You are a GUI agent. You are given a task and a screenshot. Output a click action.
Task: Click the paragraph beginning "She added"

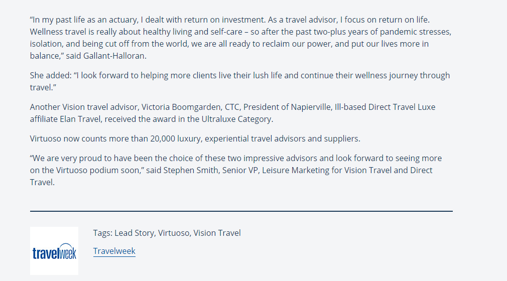pos(240,81)
